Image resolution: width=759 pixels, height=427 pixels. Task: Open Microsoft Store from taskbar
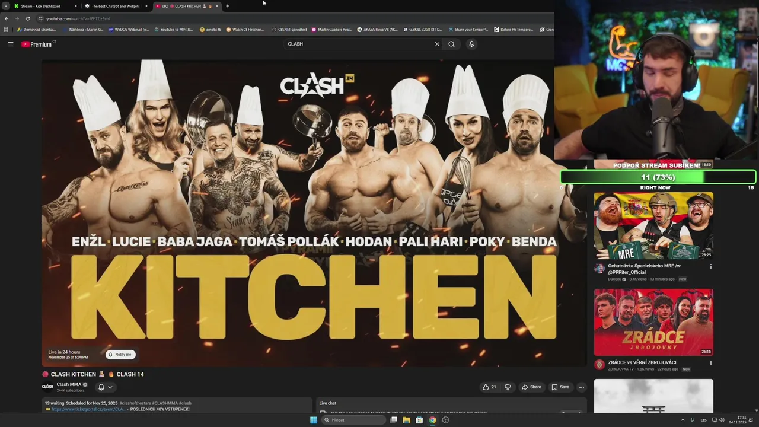point(419,420)
